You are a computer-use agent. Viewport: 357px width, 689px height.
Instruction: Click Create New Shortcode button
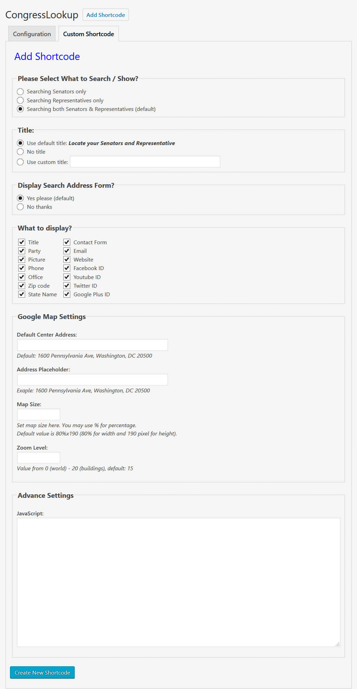[42, 672]
